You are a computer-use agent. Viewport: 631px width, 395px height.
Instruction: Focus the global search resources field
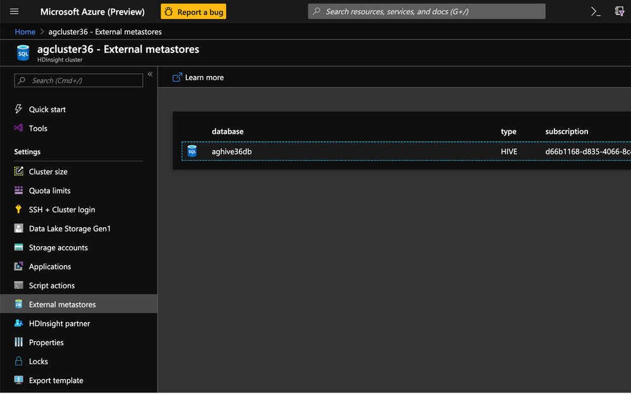click(426, 11)
